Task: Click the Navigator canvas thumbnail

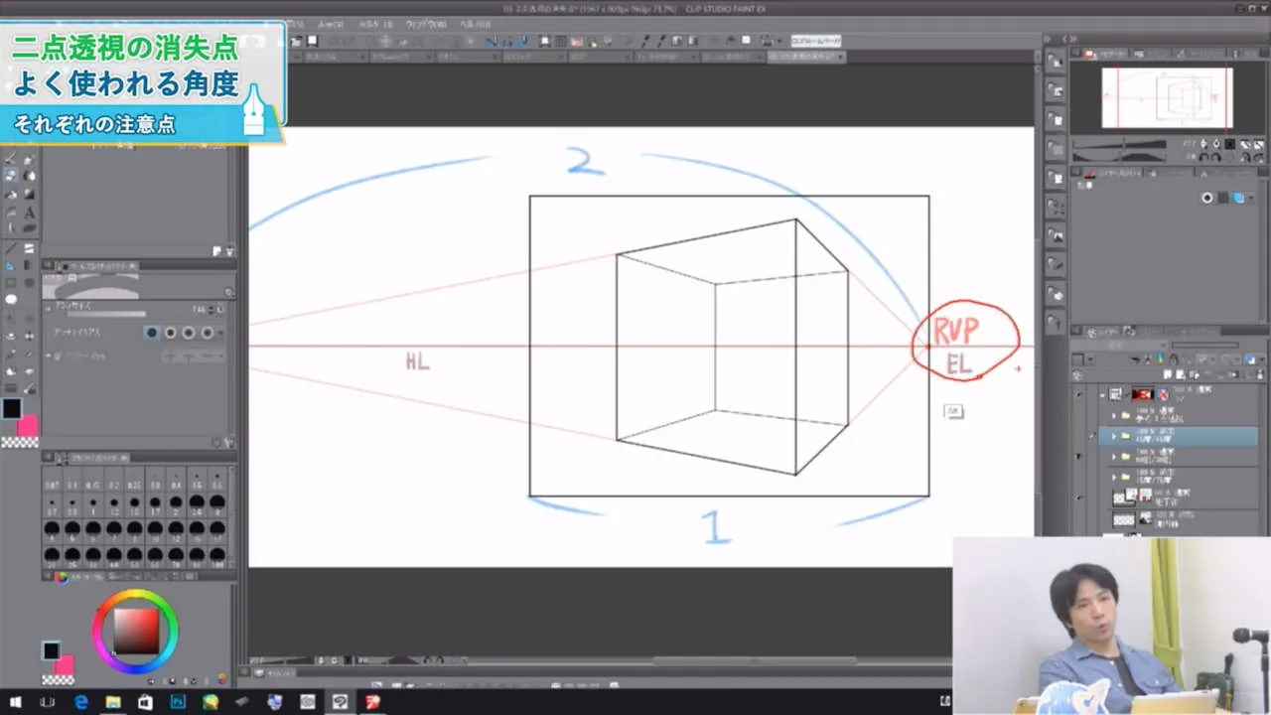Action: (x=1167, y=97)
